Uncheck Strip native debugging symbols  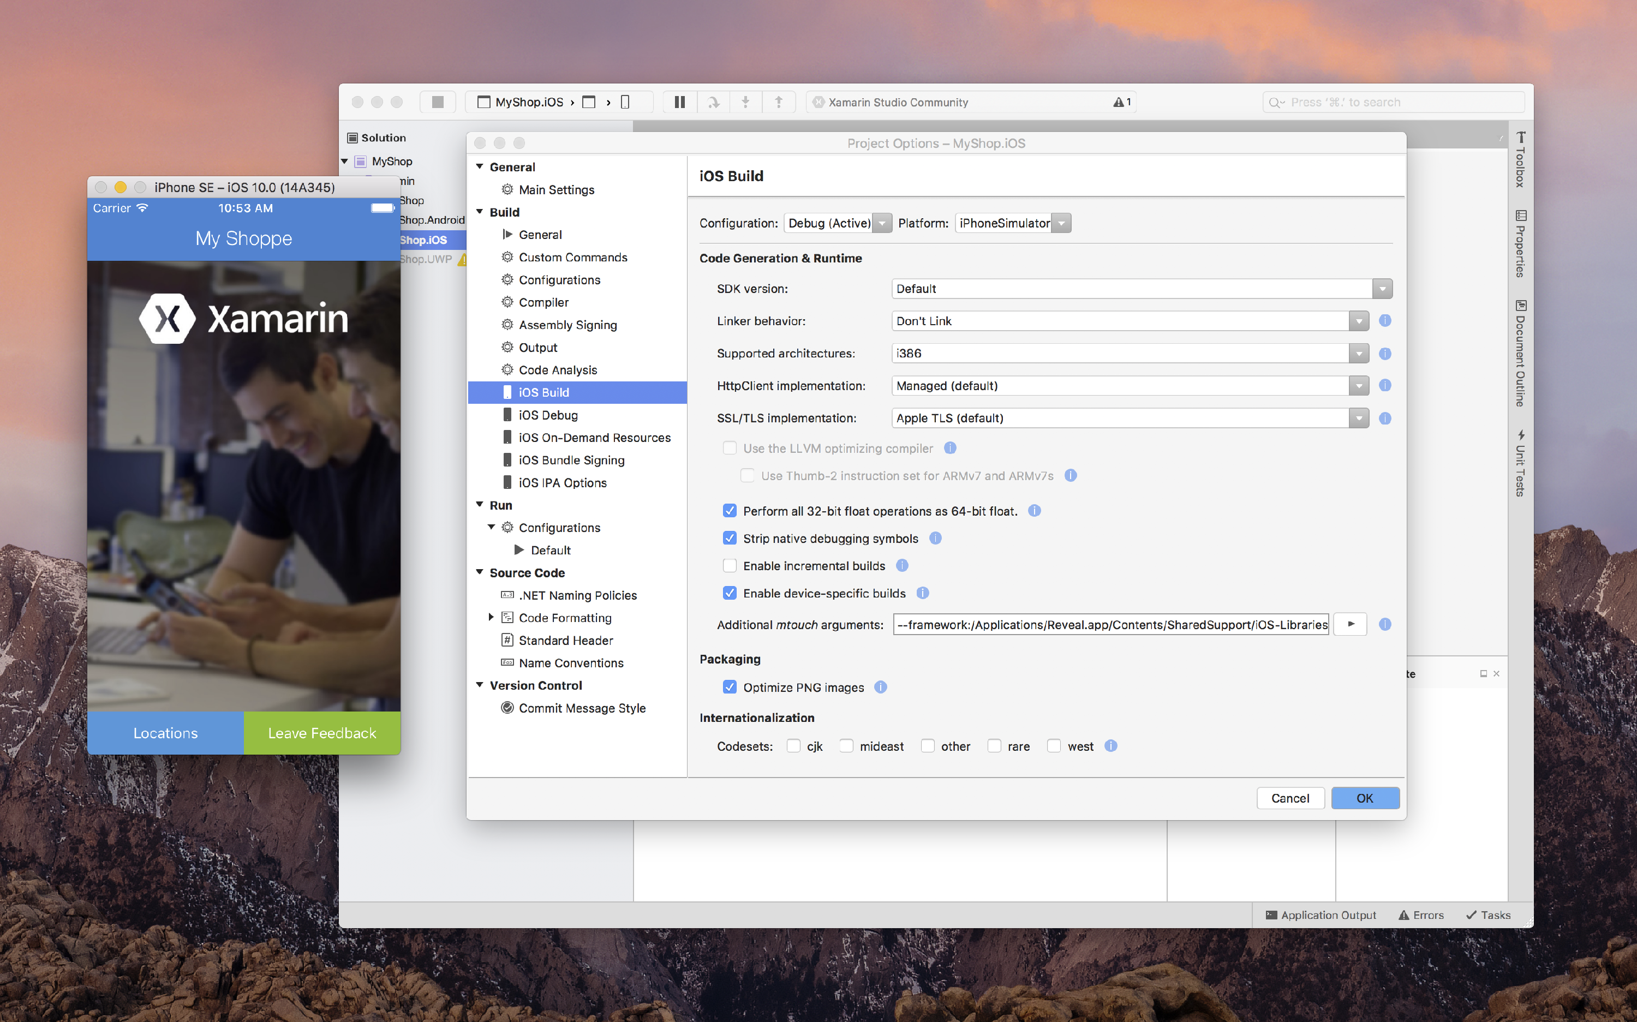[x=729, y=538]
